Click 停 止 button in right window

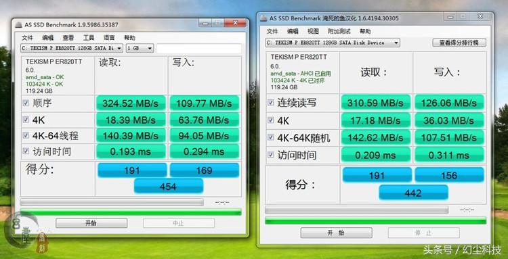[x=424, y=233]
